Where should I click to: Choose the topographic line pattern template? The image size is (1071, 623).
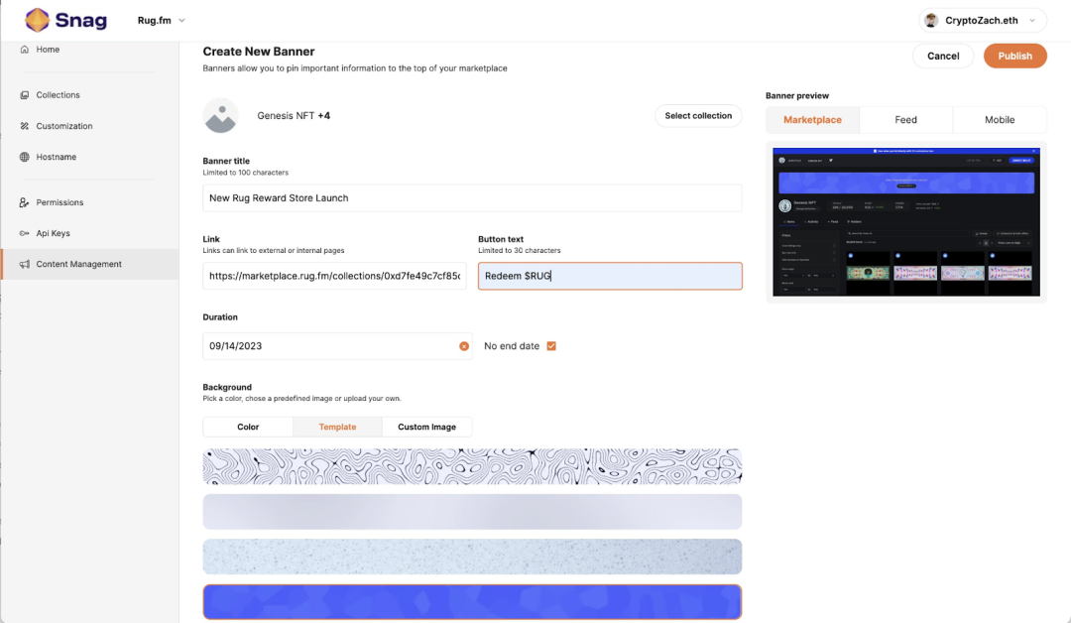click(472, 466)
